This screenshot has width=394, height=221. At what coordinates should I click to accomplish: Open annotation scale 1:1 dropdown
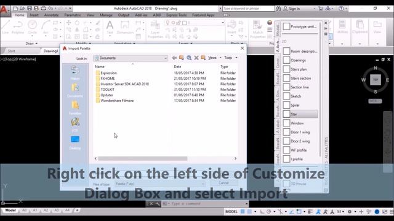click(340, 212)
